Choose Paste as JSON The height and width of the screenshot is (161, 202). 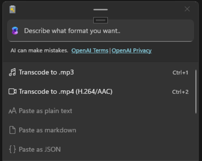[99, 149]
